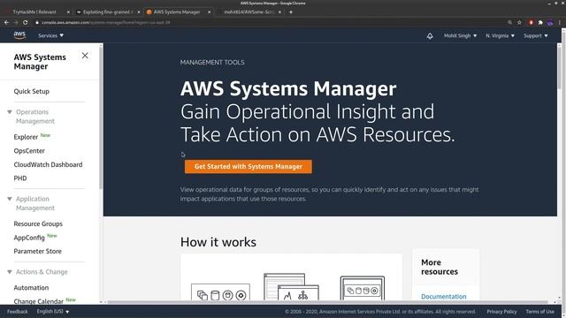Open the Chrome extensions puzzle icon
566x318 pixels.
[540, 22]
